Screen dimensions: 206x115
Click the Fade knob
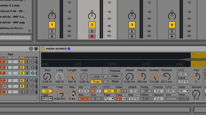(x=84, y=77)
